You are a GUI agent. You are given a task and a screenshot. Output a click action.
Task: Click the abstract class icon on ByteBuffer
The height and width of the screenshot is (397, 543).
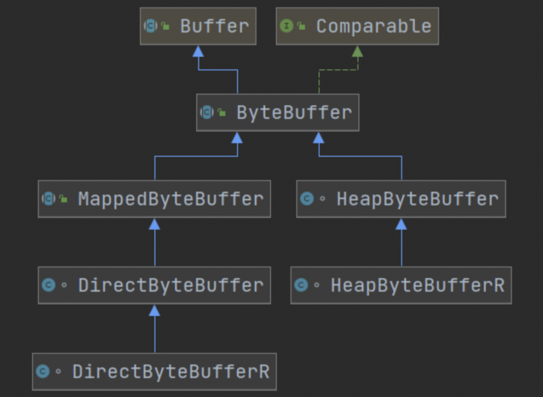207,112
